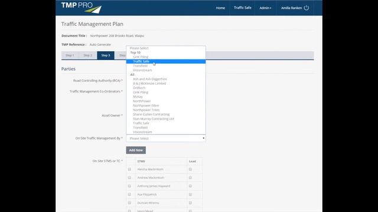
Task: Tick STMS checkbox for Andrew Mackintosh
Action: tap(129, 178)
